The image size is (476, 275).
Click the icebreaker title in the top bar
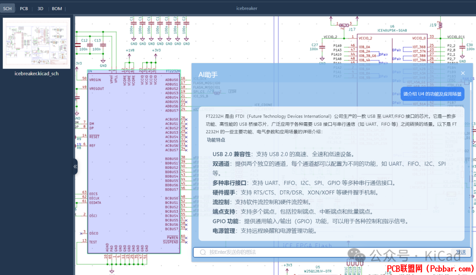point(247,8)
